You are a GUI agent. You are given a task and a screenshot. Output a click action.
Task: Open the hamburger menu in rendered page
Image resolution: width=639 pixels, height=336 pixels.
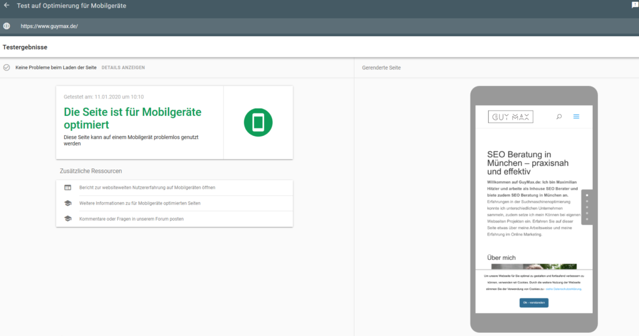click(x=576, y=117)
